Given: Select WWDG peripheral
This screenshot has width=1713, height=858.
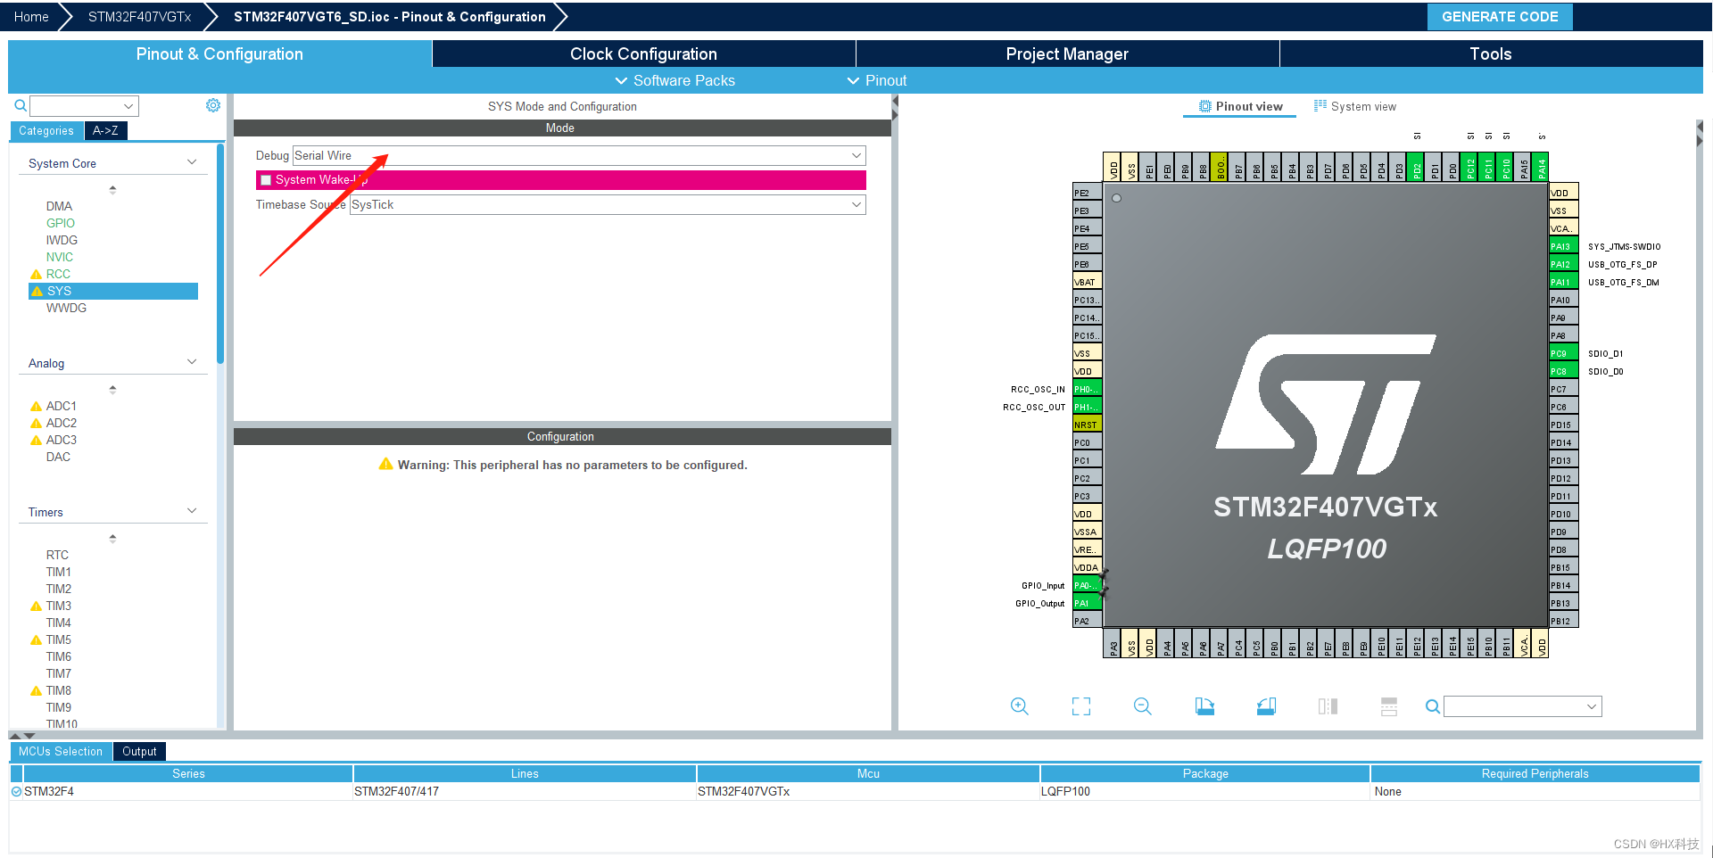Looking at the screenshot, I should (66, 308).
